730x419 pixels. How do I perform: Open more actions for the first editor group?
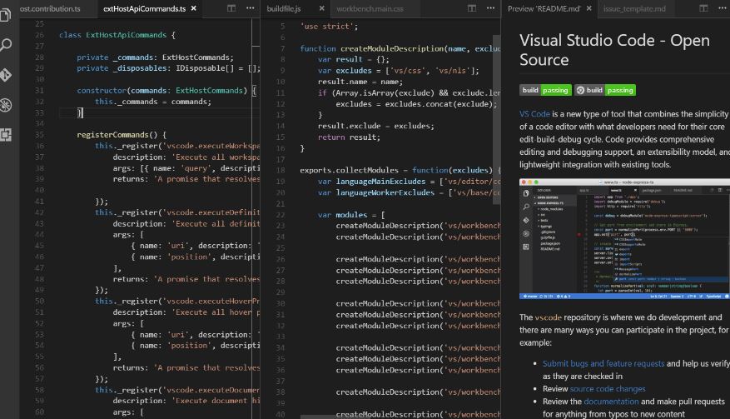250,8
